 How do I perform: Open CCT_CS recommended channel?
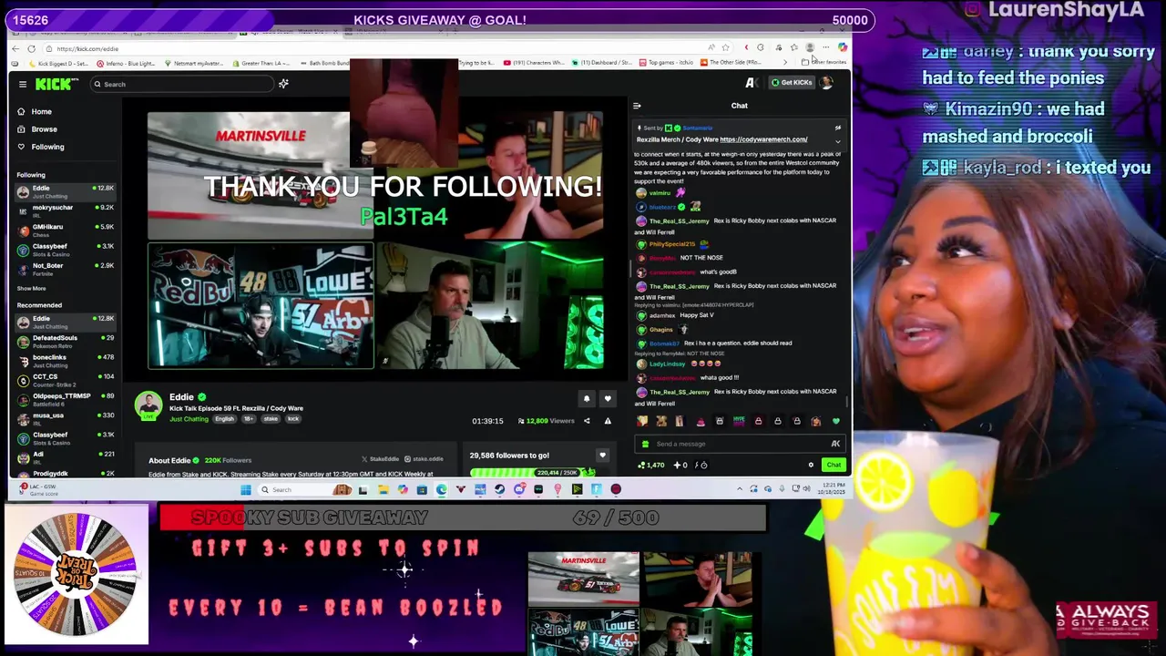click(66, 379)
